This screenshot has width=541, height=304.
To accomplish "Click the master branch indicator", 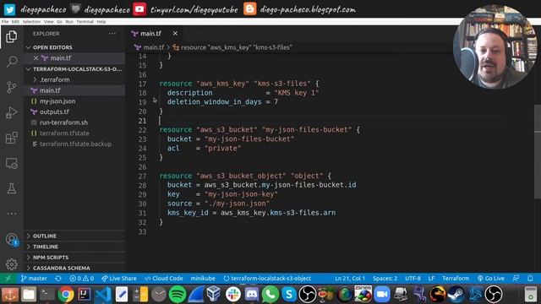I will pos(34,278).
